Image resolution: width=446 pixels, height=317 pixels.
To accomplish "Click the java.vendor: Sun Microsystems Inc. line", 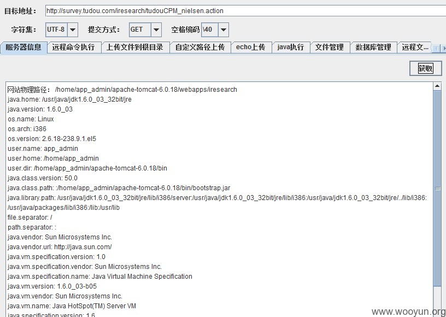I will 60,237.
